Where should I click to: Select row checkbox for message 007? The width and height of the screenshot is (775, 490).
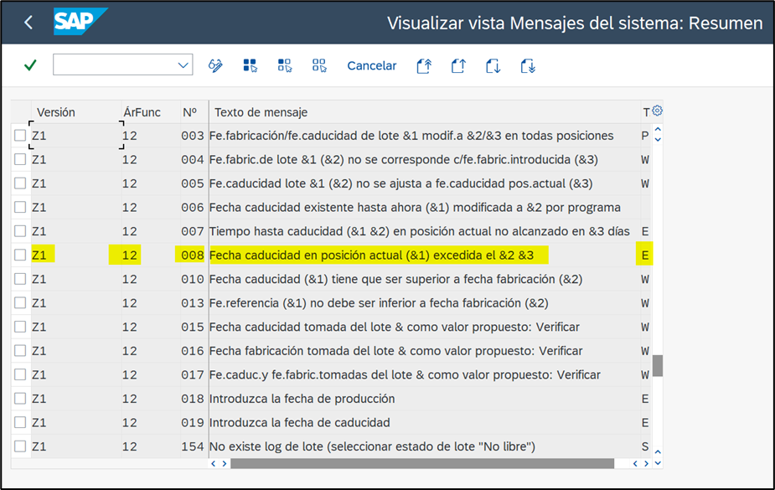tap(20, 230)
